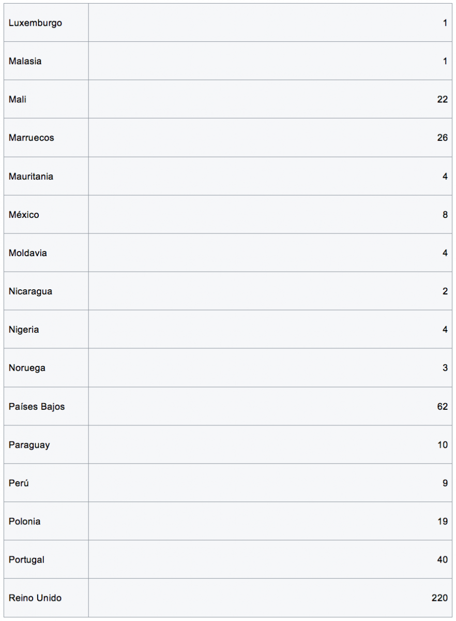Click the Nigeria country name

[24, 330]
